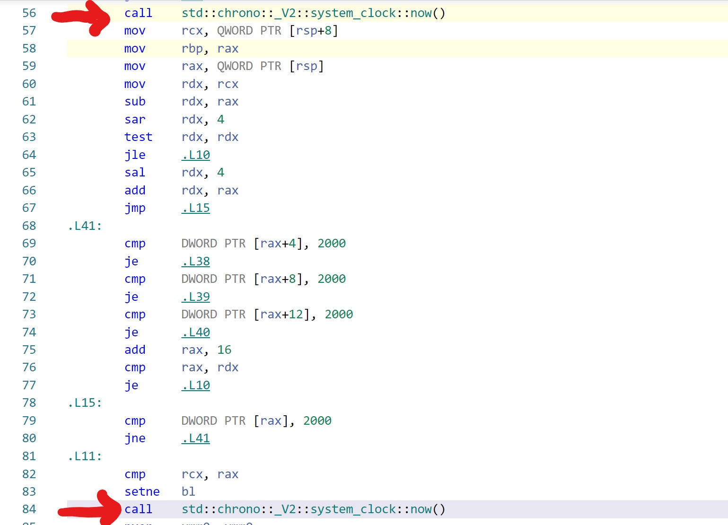The height and width of the screenshot is (525, 728).
Task: Click 'add rdx, rax' on line 66
Action: 182,190
